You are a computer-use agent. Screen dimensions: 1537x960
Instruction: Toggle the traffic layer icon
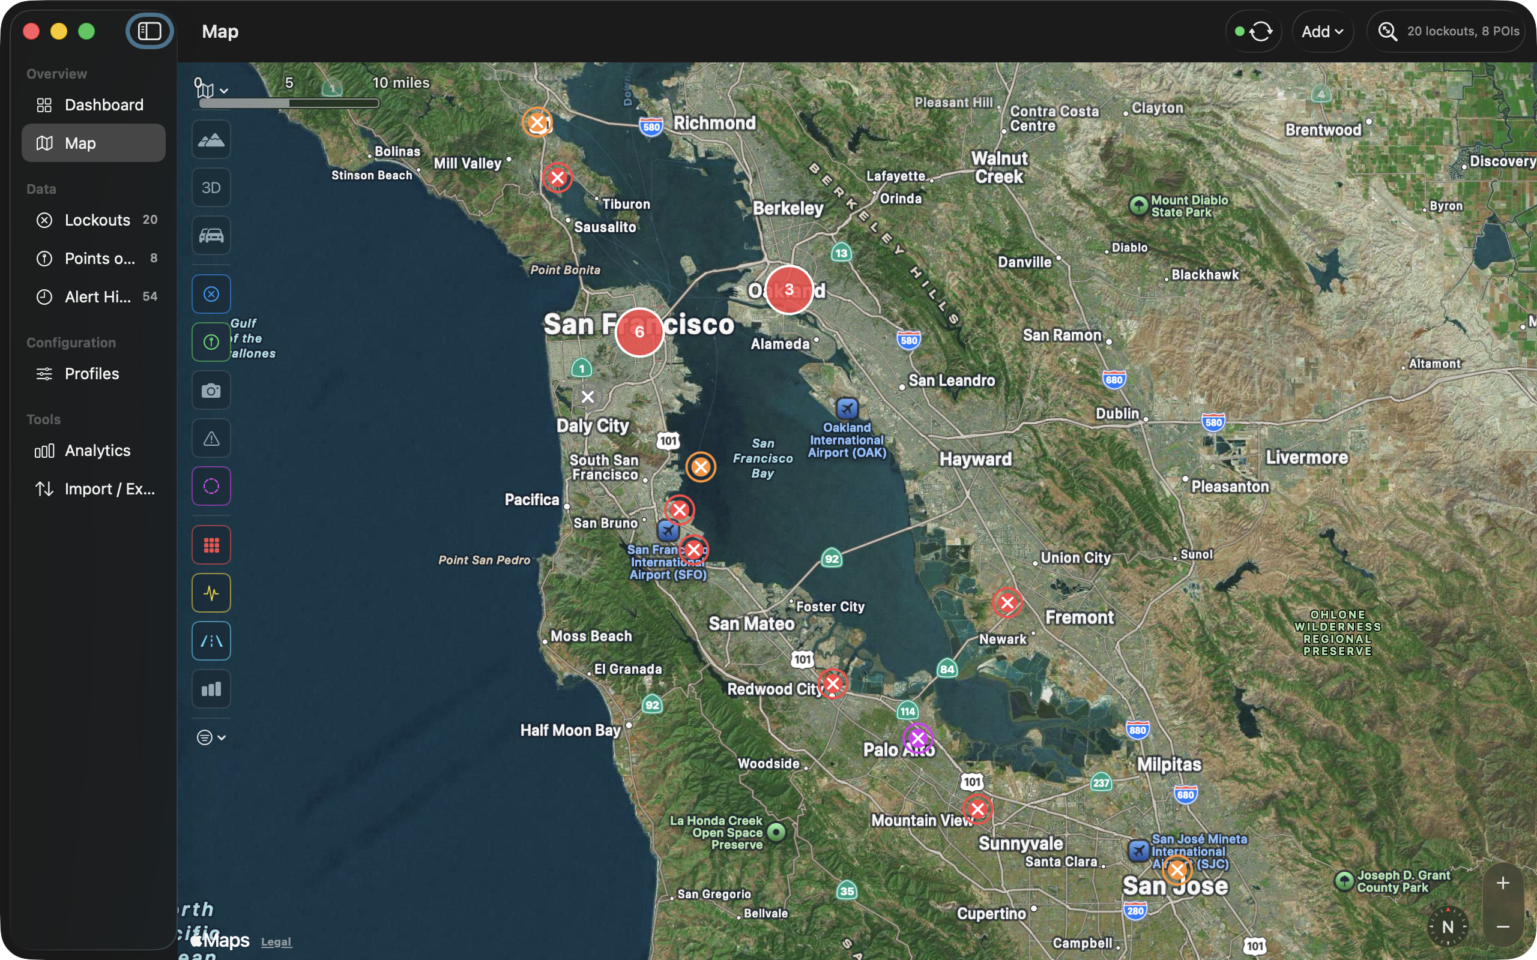[x=211, y=236]
